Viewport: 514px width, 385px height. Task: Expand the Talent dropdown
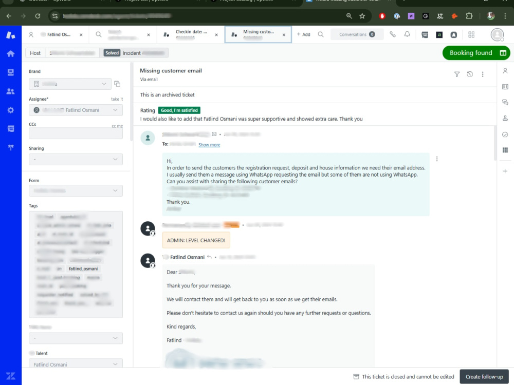point(76,364)
